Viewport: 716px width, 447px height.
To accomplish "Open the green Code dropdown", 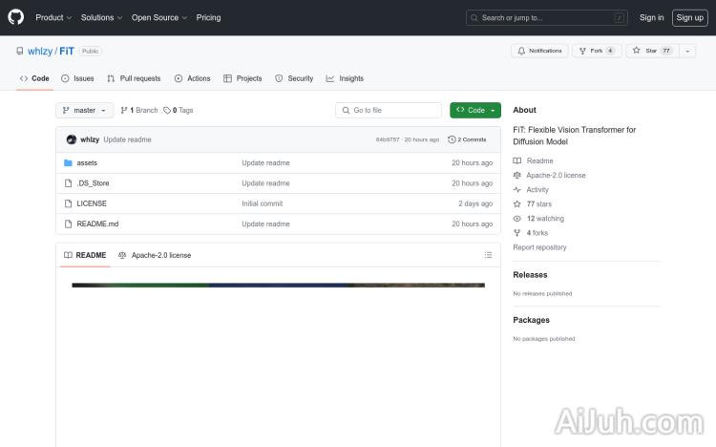I will pyautogui.click(x=474, y=111).
